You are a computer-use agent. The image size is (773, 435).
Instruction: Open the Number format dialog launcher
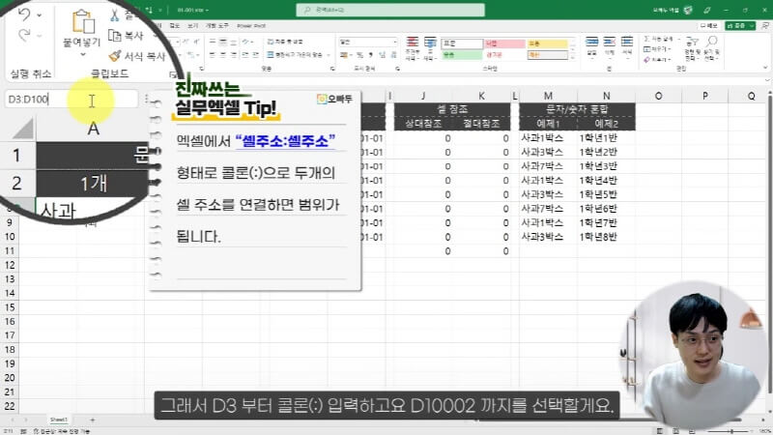[x=397, y=69]
